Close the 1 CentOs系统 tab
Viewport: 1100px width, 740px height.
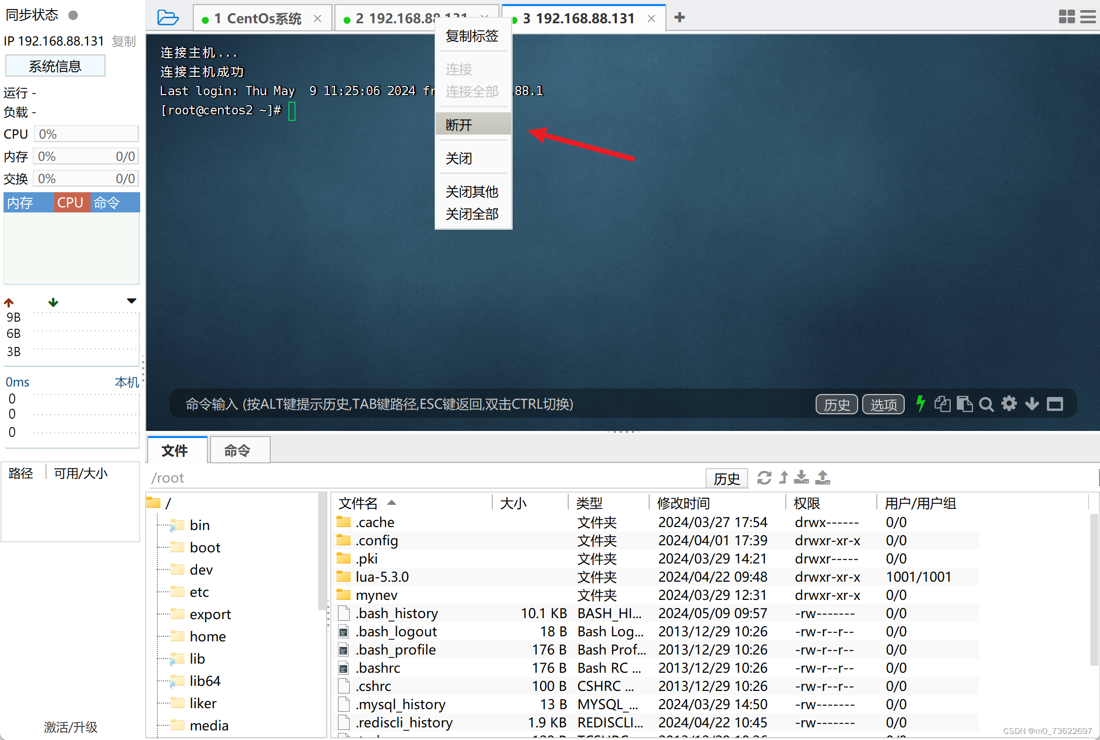(x=317, y=18)
